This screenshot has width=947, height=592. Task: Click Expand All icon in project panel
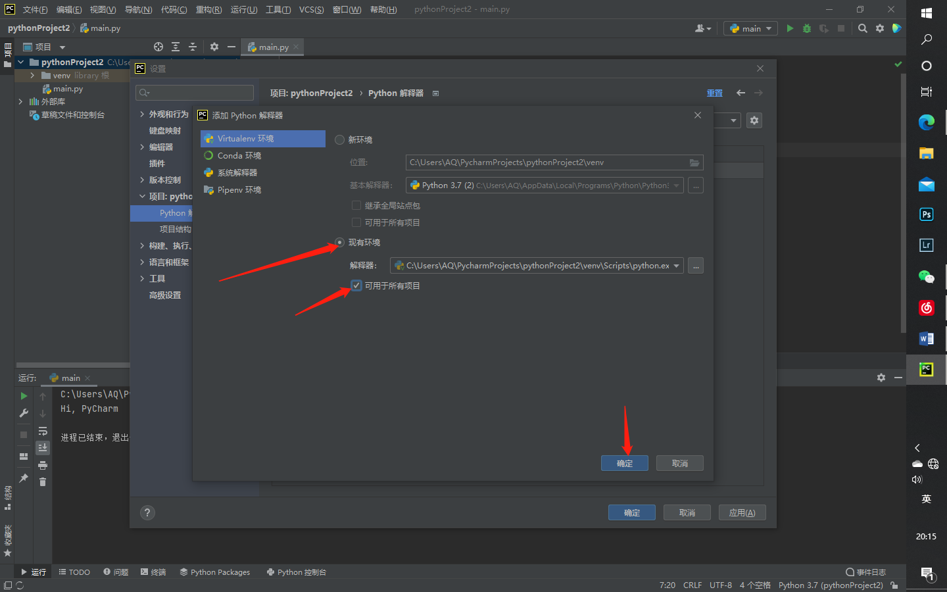[176, 47]
